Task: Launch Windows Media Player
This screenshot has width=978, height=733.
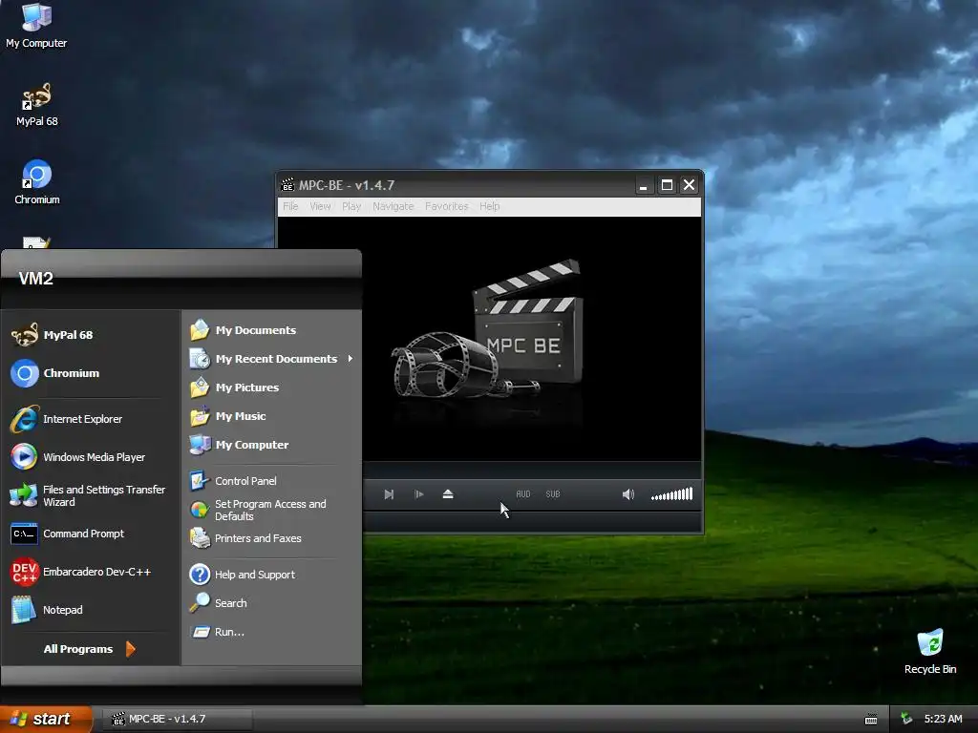Action: pyautogui.click(x=91, y=457)
